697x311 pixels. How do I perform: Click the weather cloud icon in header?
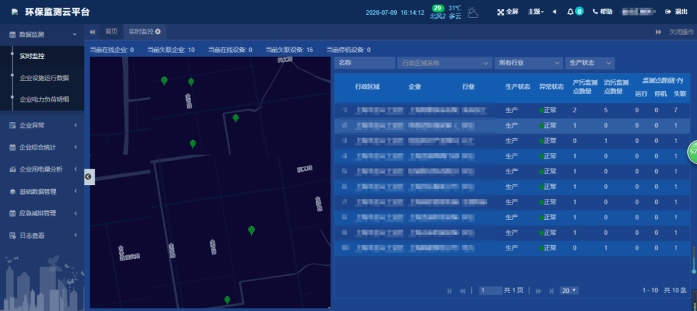[x=474, y=12]
